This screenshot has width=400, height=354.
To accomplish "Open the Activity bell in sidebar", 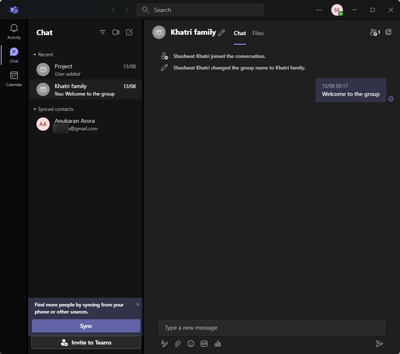I will (x=14, y=31).
